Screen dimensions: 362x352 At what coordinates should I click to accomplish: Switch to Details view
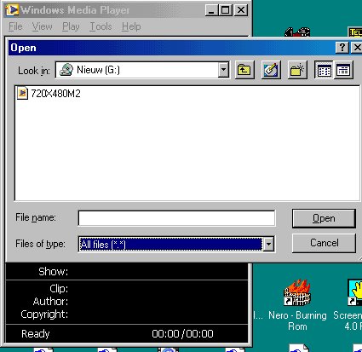pos(343,70)
